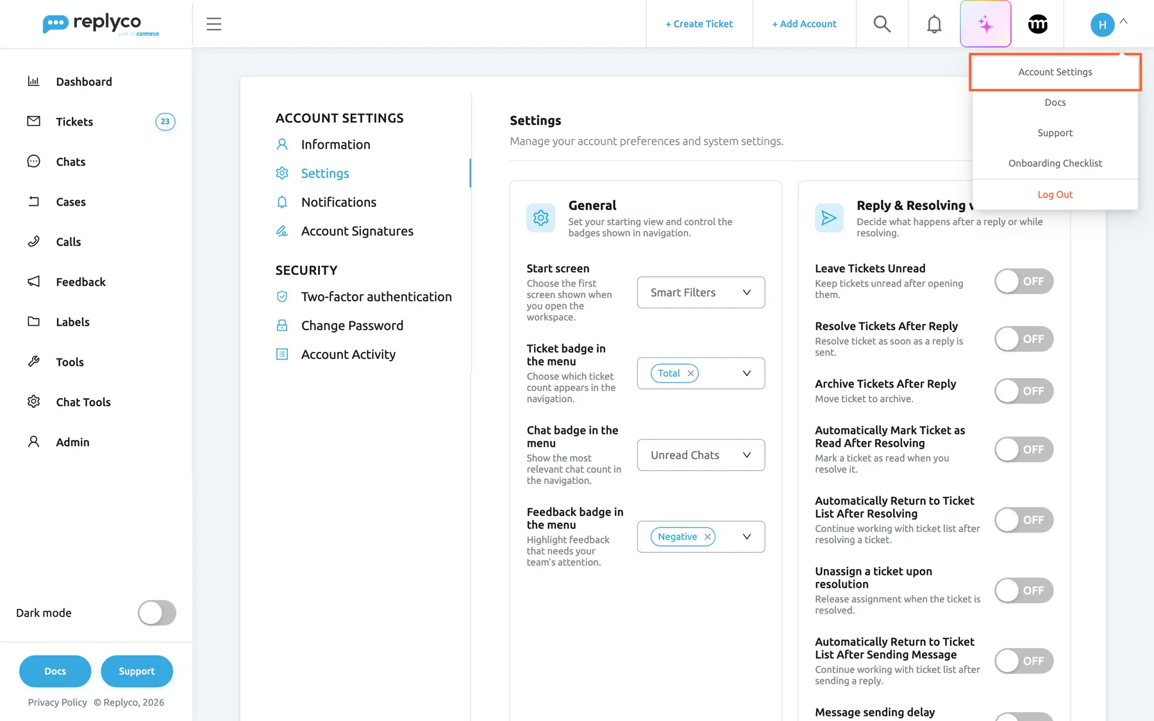This screenshot has width=1154, height=721.
Task: Click the AI sparkle icon
Action: pos(985,24)
